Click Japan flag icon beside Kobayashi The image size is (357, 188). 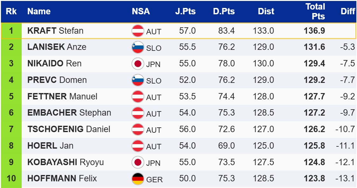click(x=138, y=162)
